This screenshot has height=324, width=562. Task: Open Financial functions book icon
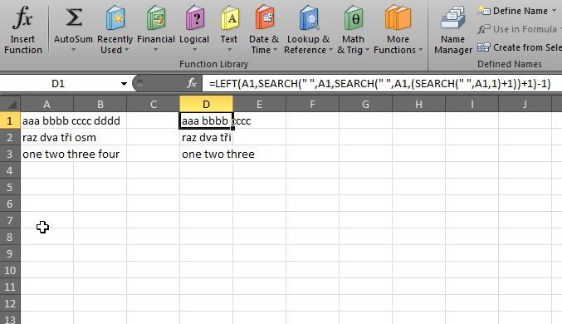coord(156,18)
